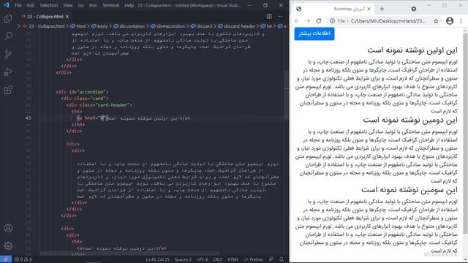Open the Extensions view
This screenshot has width=468, height=263.
[x=8, y=90]
